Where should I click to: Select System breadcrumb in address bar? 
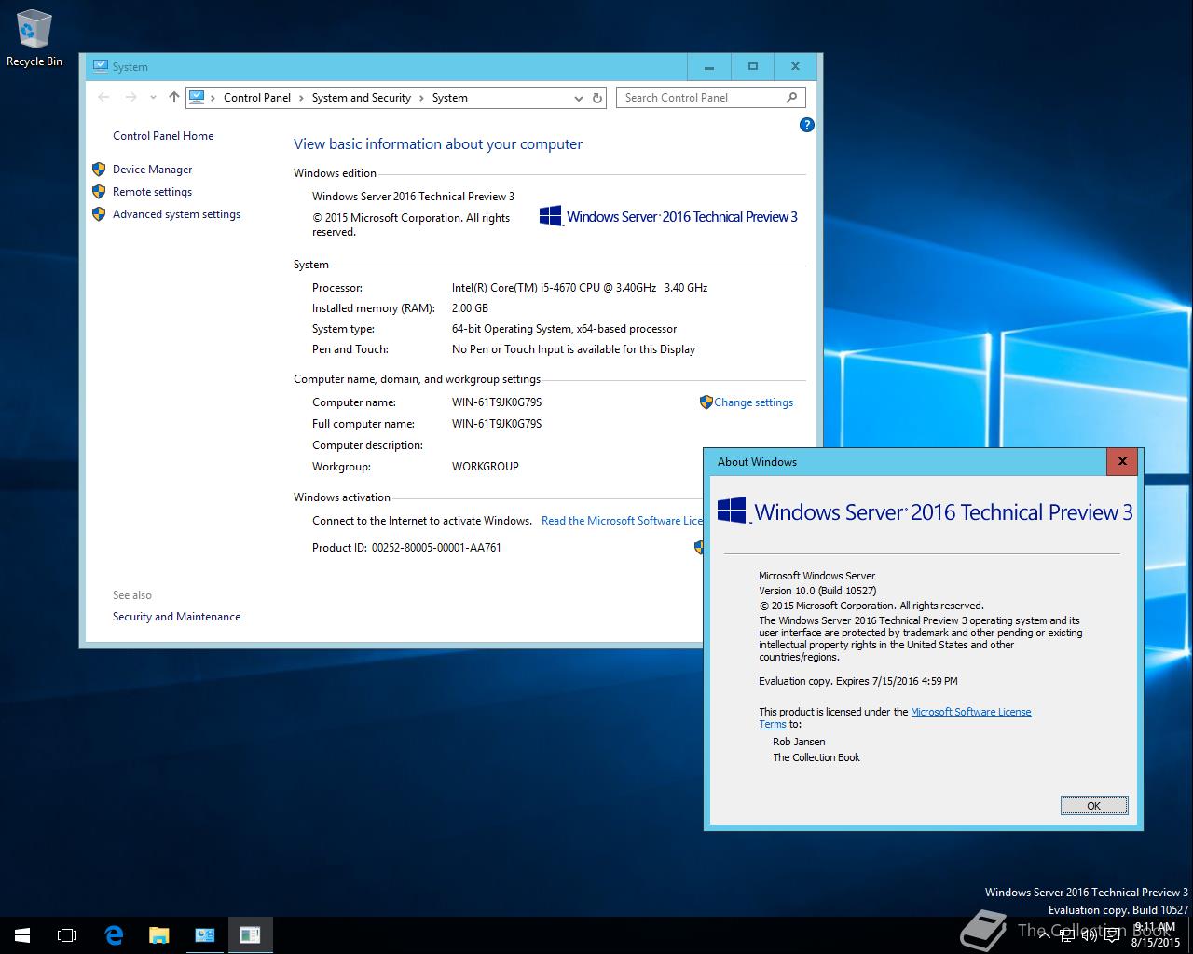(x=449, y=98)
